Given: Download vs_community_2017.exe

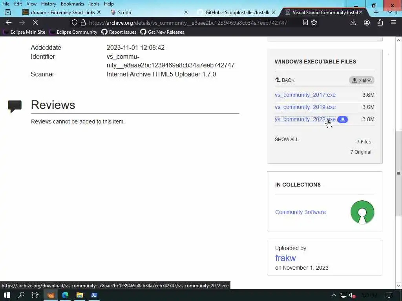Looking at the screenshot, I should click(305, 95).
